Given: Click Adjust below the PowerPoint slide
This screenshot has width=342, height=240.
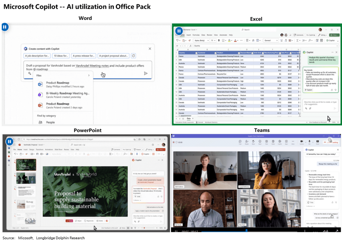Looking at the screenshot, I should (78, 221).
